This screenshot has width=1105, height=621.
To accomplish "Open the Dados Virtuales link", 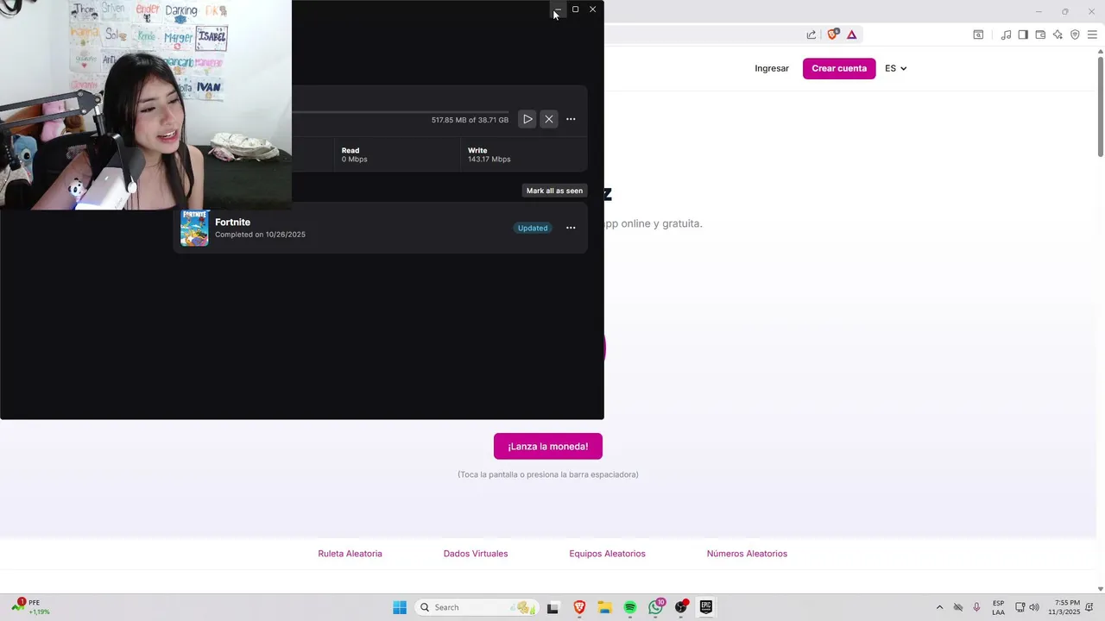I will tap(476, 554).
